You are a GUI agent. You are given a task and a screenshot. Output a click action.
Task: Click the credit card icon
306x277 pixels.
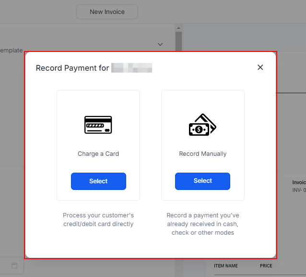click(98, 125)
